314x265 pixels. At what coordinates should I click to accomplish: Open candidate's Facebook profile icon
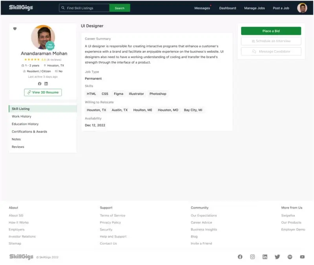40,83
